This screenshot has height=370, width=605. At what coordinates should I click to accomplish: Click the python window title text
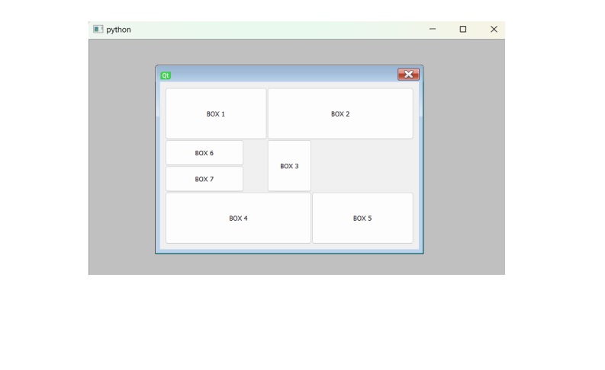pos(118,30)
